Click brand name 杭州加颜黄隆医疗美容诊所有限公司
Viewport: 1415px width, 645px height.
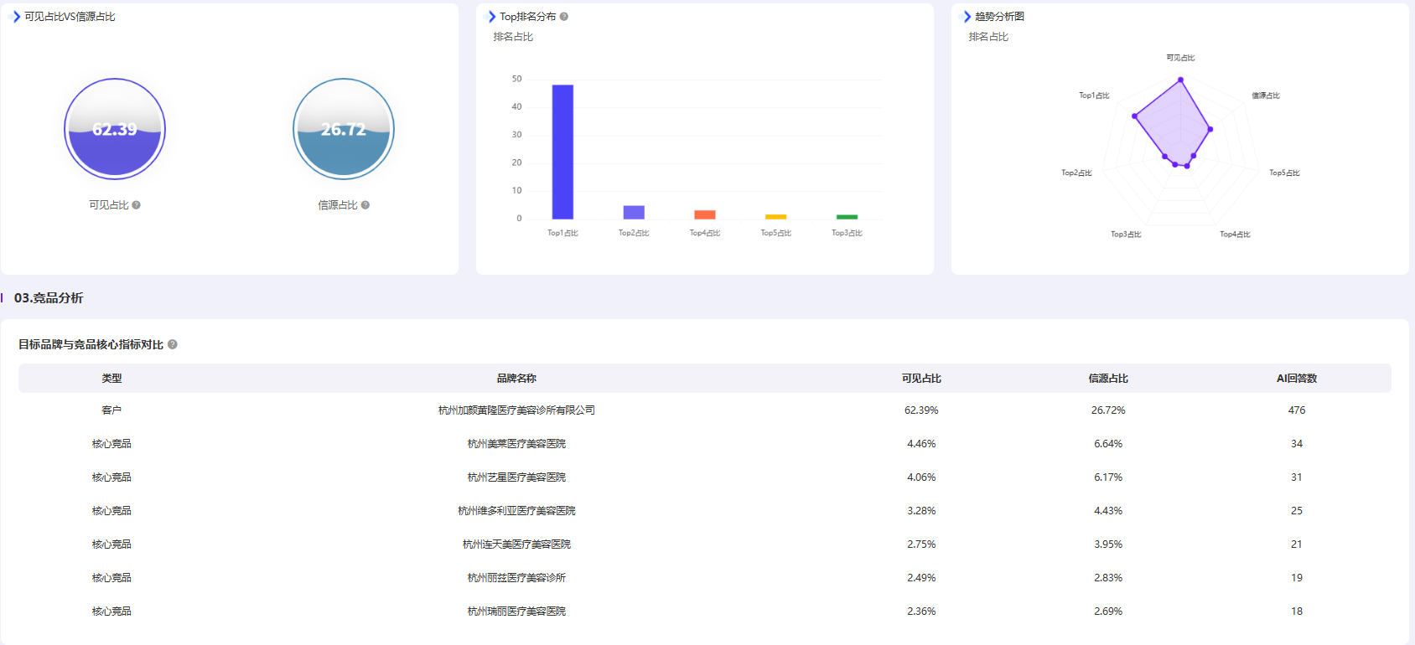click(516, 410)
